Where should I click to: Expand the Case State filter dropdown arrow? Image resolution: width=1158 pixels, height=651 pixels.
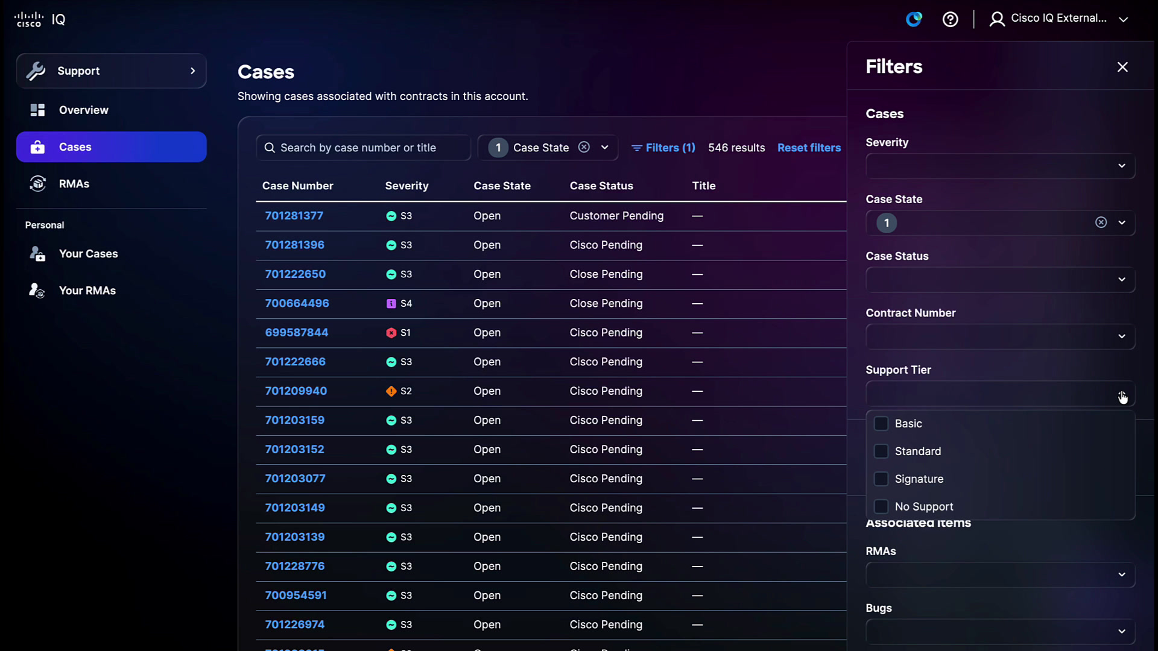1122,222
